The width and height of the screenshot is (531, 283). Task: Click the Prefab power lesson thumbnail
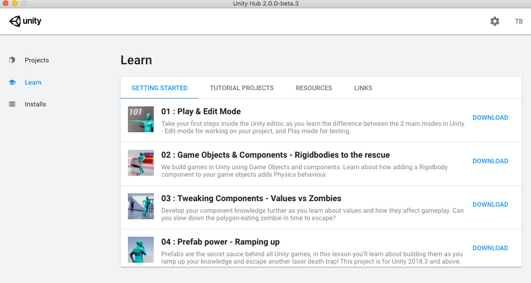(x=140, y=249)
